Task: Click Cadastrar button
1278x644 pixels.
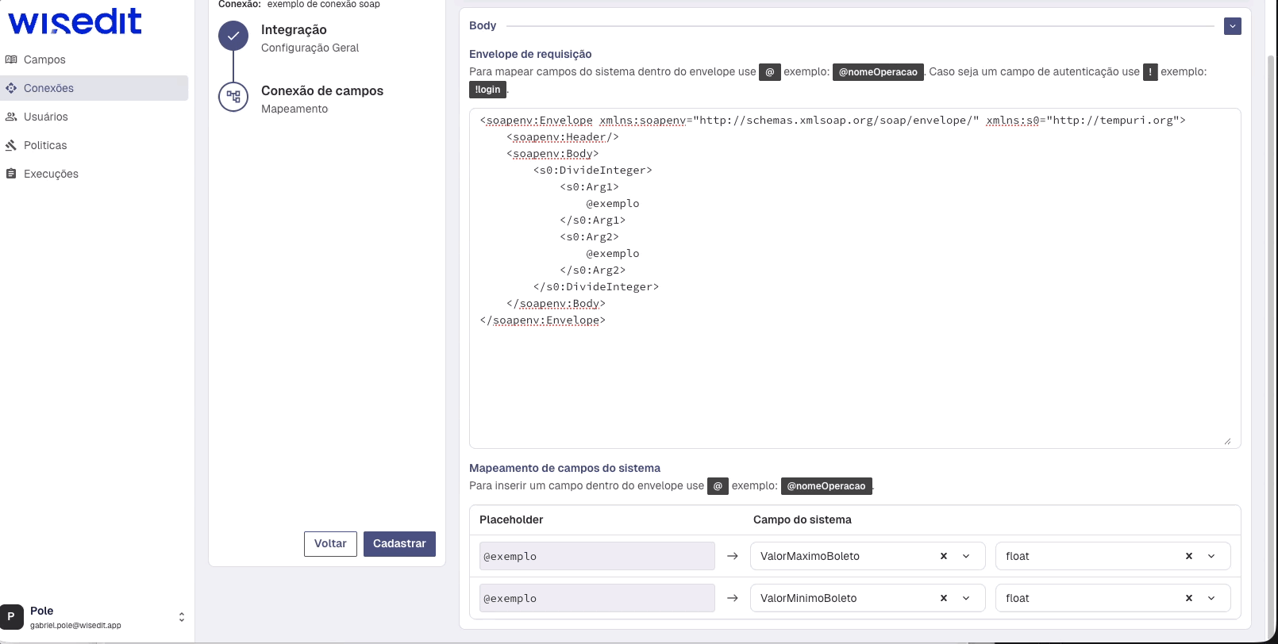Action: pos(399,544)
